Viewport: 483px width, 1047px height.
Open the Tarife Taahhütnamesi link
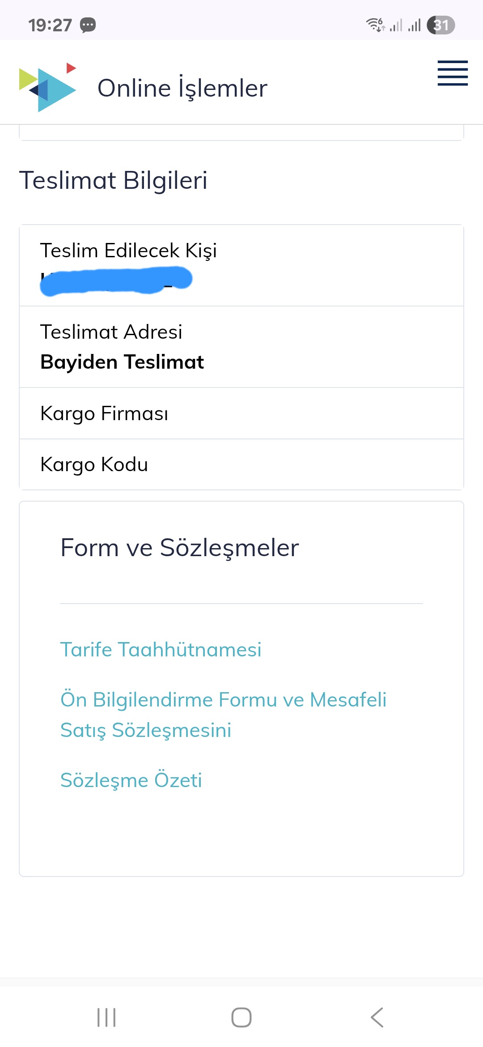tap(161, 650)
